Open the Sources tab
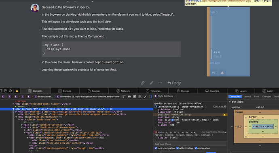 pyautogui.click(x=94, y=91)
